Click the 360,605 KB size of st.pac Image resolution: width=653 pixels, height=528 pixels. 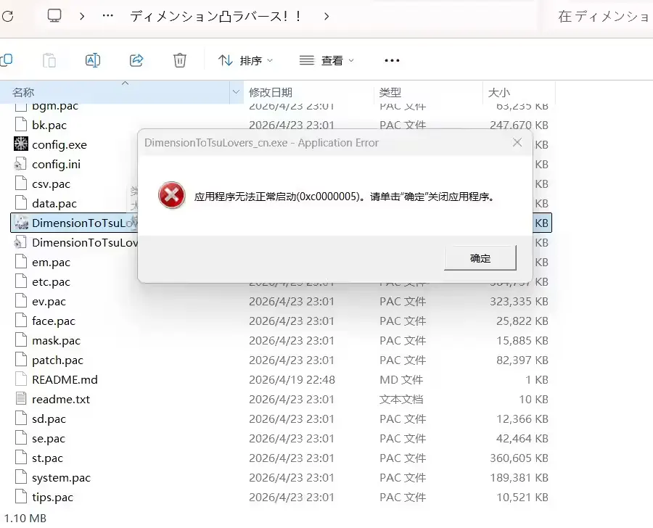519,458
